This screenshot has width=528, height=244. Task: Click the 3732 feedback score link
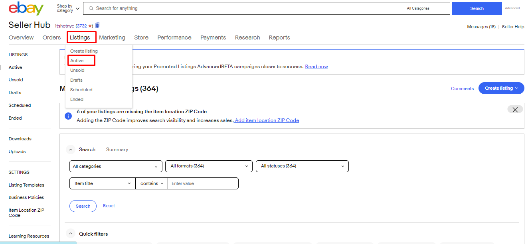pos(82,26)
